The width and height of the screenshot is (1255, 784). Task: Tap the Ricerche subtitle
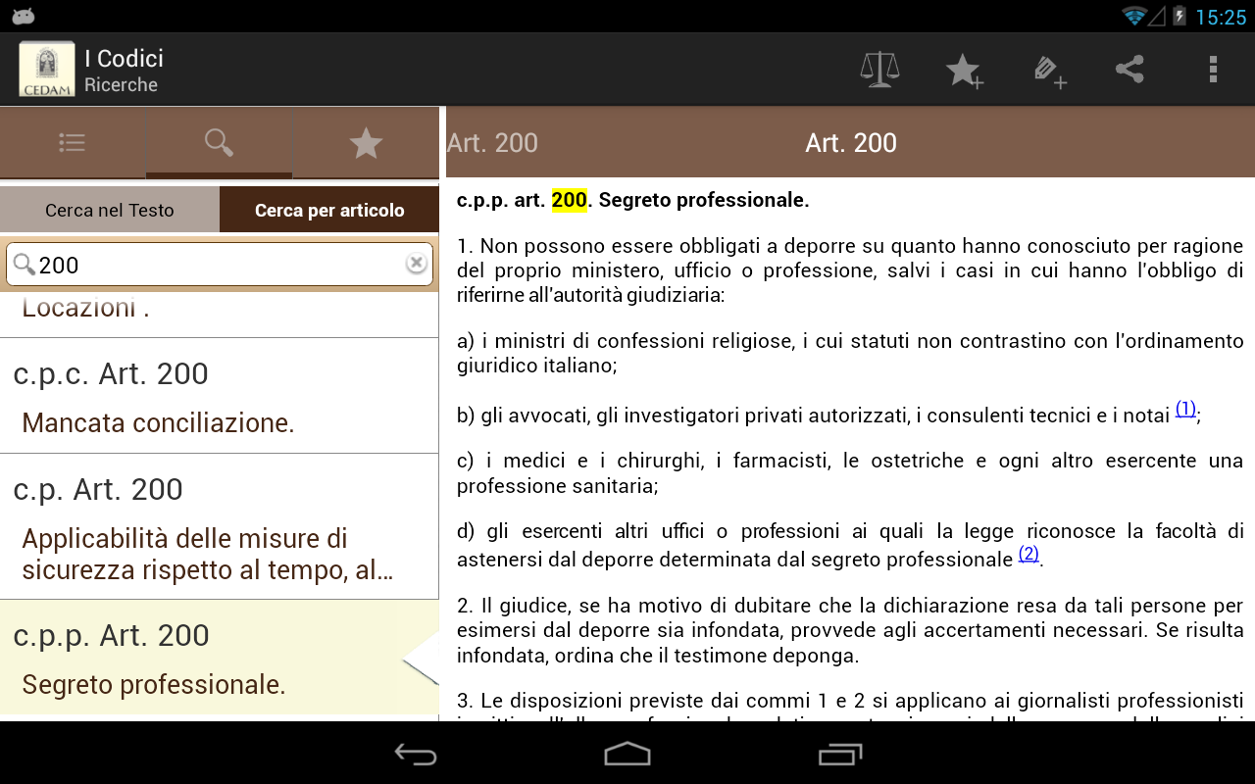tap(121, 85)
